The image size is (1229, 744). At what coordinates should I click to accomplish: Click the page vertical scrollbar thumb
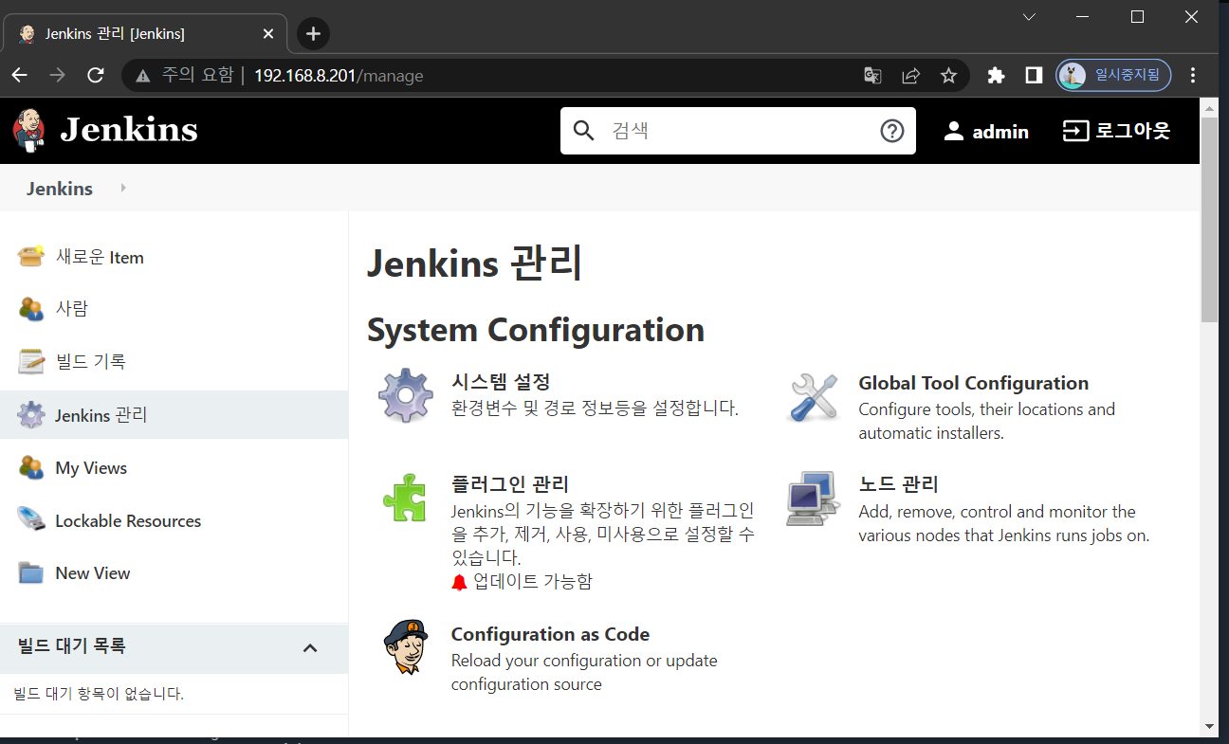[x=1209, y=220]
